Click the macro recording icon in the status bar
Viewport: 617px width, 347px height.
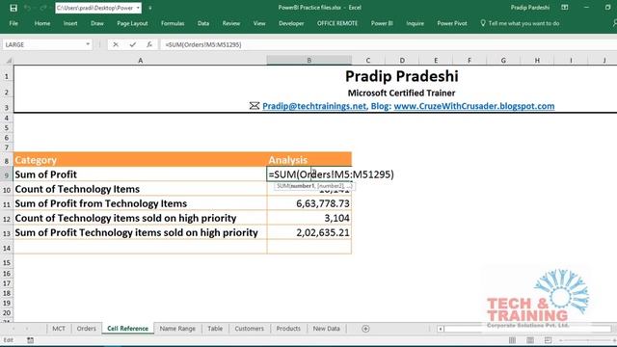pyautogui.click(x=30, y=340)
